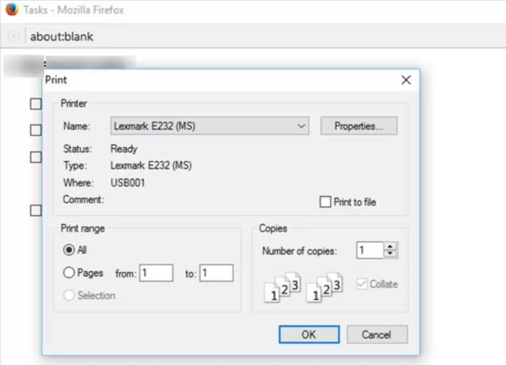Click the Firefox logo in title bar
Screen dimensions: 506x365
(12, 9)
